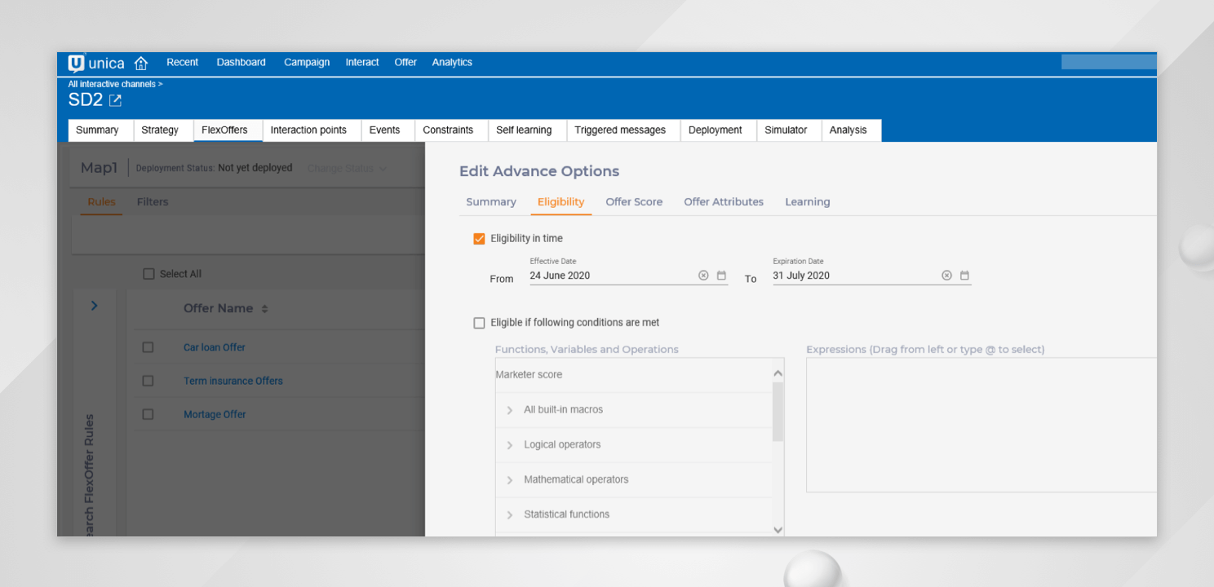1214x587 pixels.
Task: Clear the Expiration Date field
Action: click(x=946, y=276)
